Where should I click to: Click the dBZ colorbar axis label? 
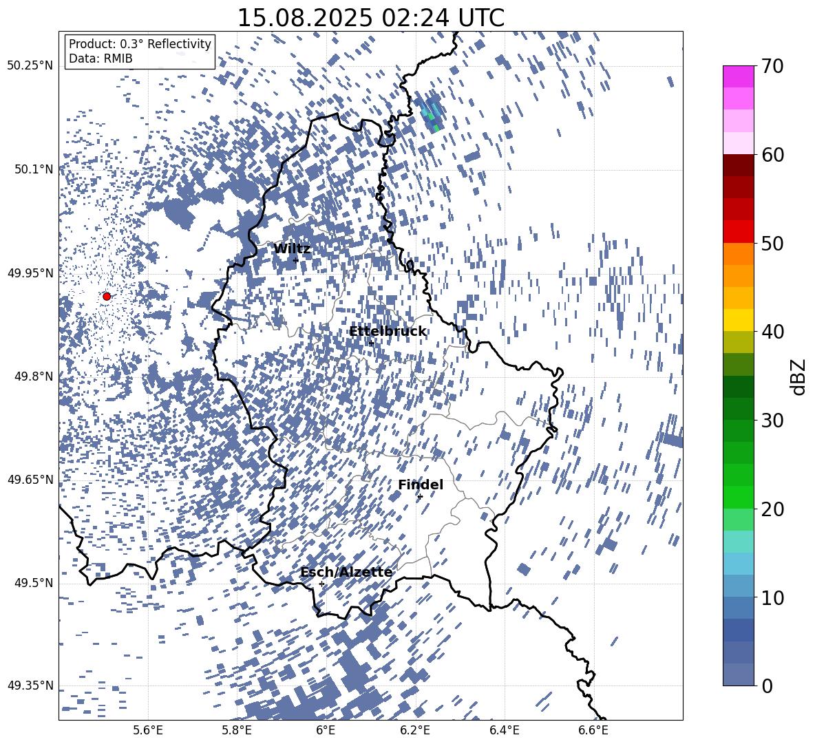[798, 376]
